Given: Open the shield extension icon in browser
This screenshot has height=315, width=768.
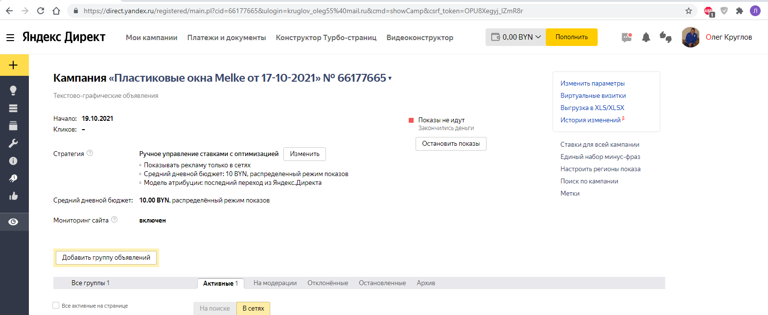Looking at the screenshot, I should 724,11.
